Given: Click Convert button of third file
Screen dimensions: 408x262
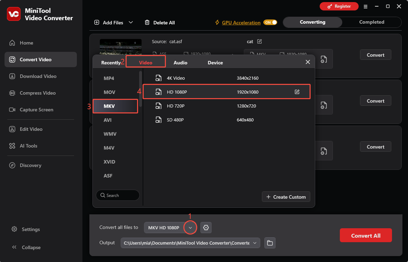Looking at the screenshot, I should click(375, 147).
